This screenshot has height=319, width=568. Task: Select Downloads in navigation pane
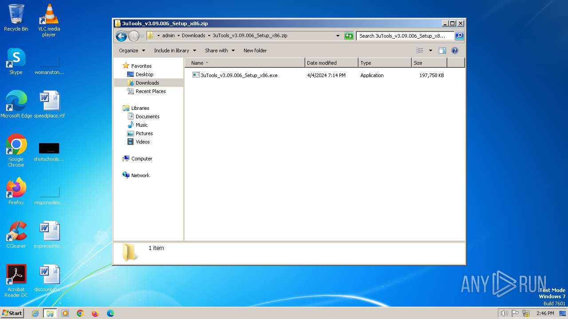147,83
